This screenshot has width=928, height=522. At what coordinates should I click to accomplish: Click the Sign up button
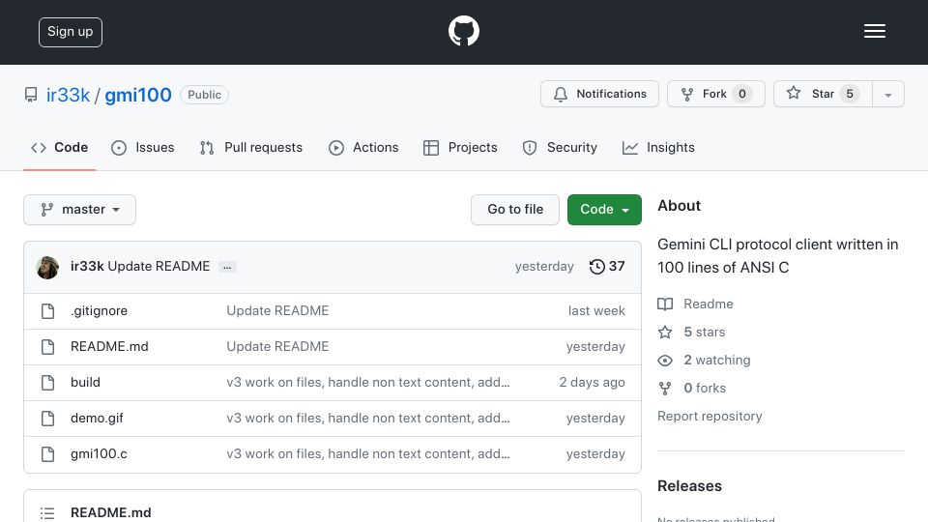[x=71, y=32]
